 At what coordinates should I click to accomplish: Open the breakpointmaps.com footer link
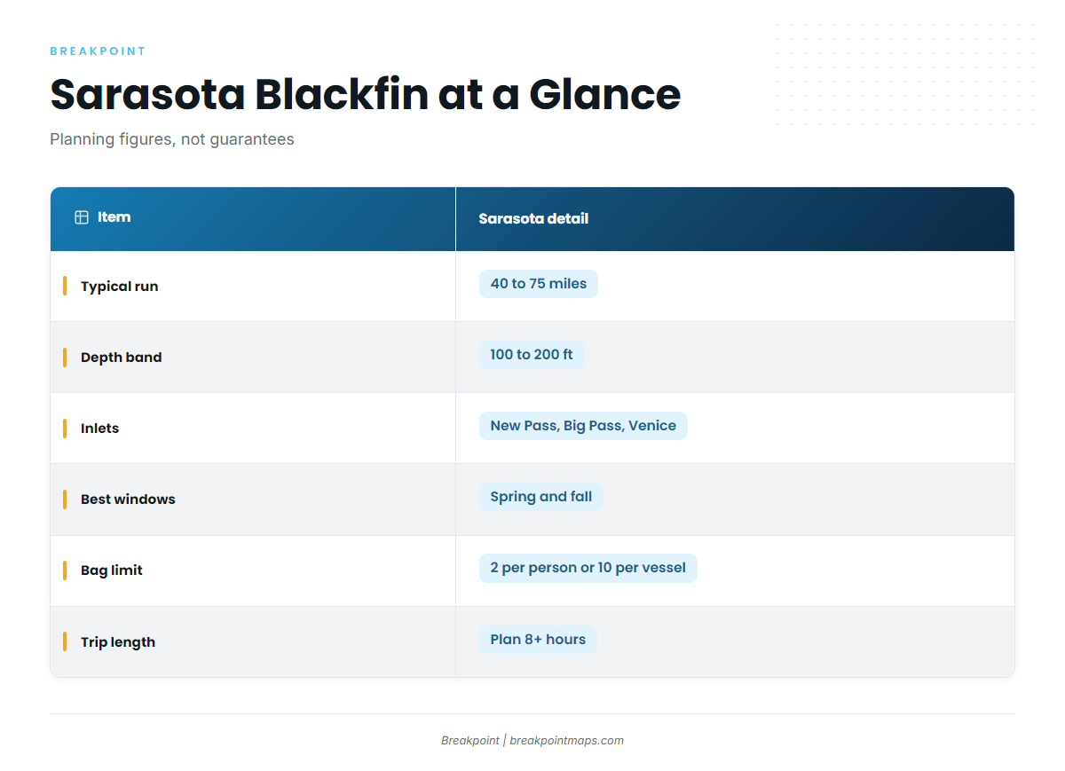566,741
